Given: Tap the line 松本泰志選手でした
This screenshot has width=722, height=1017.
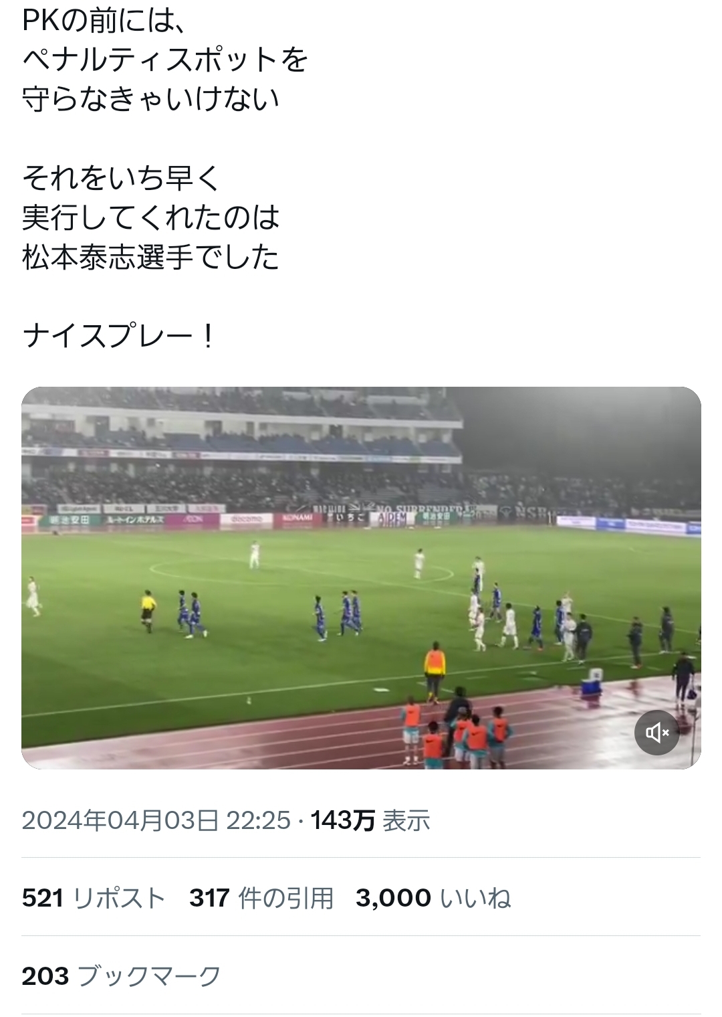Looking at the screenshot, I should tap(150, 257).
